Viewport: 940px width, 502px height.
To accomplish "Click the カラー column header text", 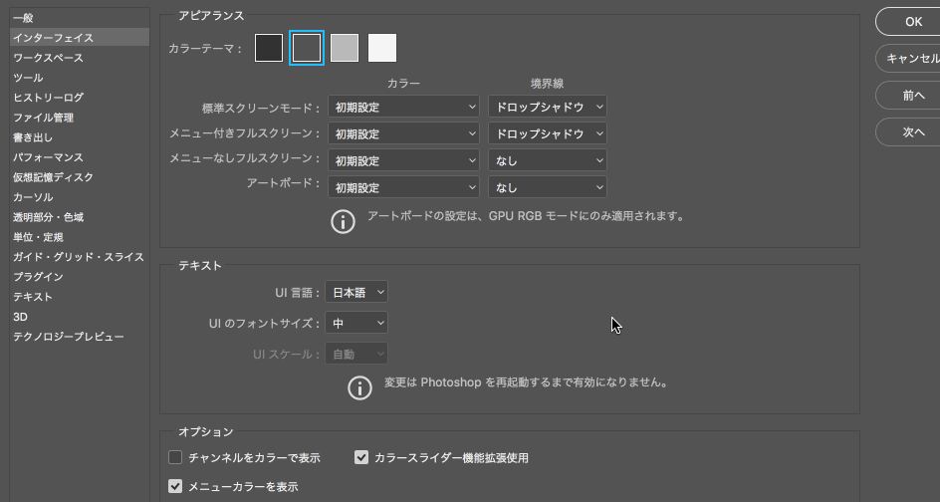I will pyautogui.click(x=403, y=84).
